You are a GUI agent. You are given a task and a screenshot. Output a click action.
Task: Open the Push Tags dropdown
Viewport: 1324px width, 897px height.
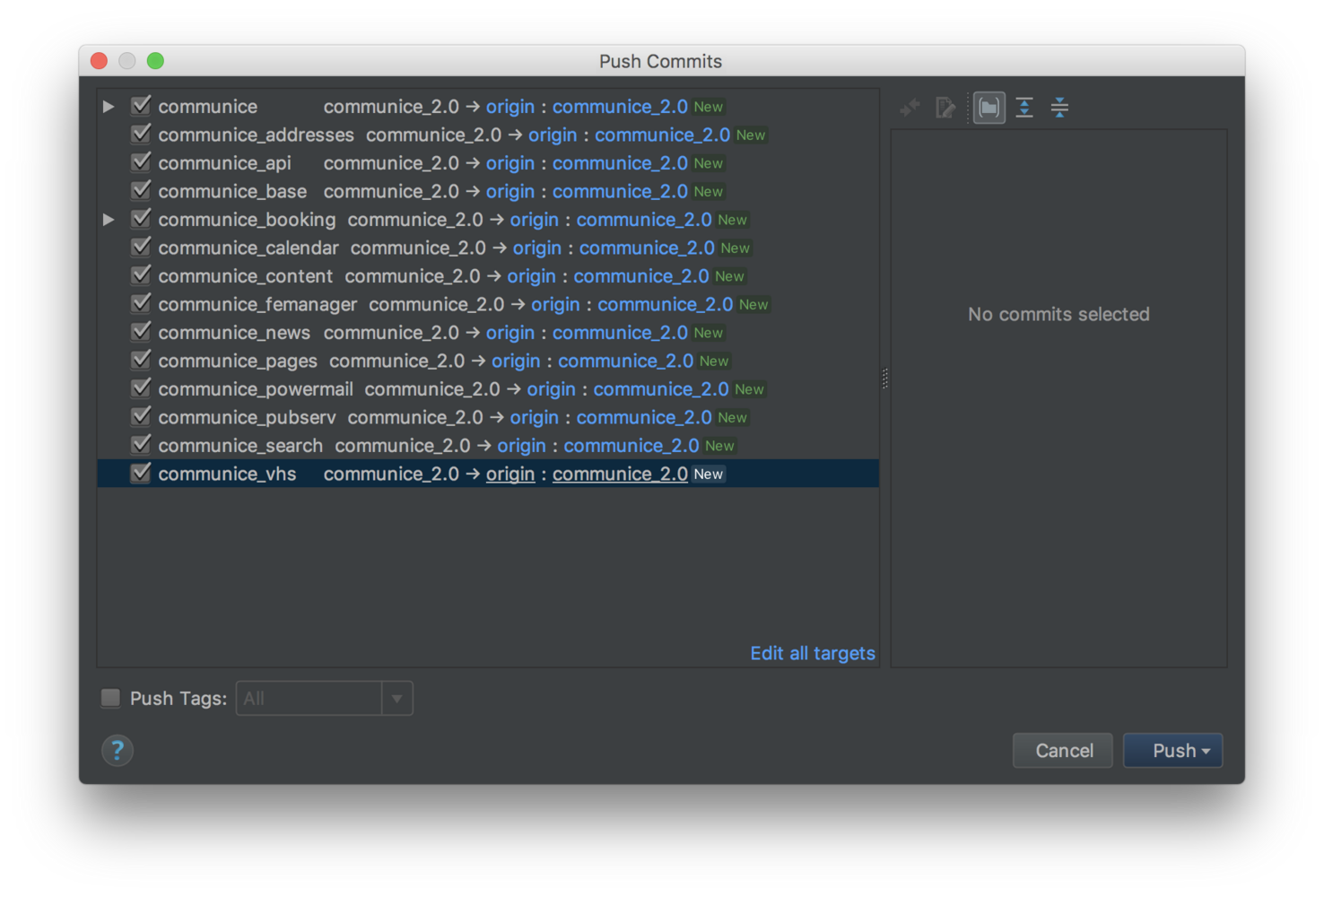click(396, 699)
